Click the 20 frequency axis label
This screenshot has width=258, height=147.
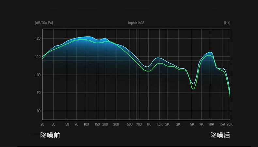42,124
